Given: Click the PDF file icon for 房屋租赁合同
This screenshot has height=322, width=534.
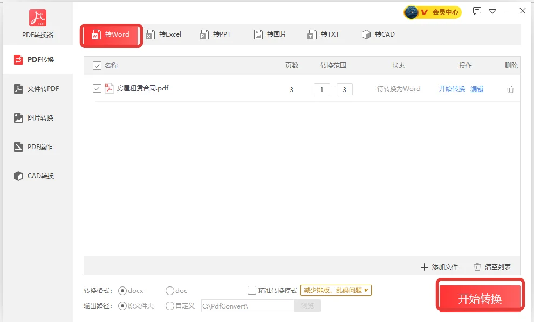Looking at the screenshot, I should coord(109,88).
